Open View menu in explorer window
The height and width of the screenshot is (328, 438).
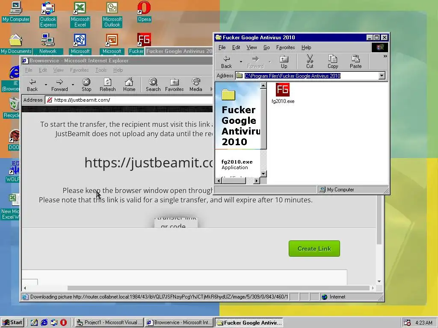pyautogui.click(x=252, y=47)
